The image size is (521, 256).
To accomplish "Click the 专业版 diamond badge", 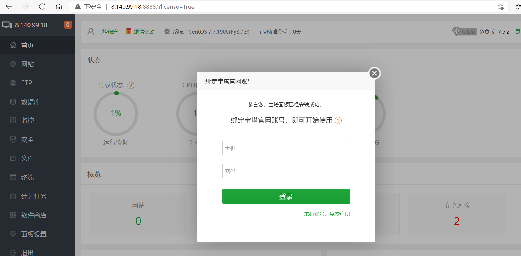I will coord(464,31).
